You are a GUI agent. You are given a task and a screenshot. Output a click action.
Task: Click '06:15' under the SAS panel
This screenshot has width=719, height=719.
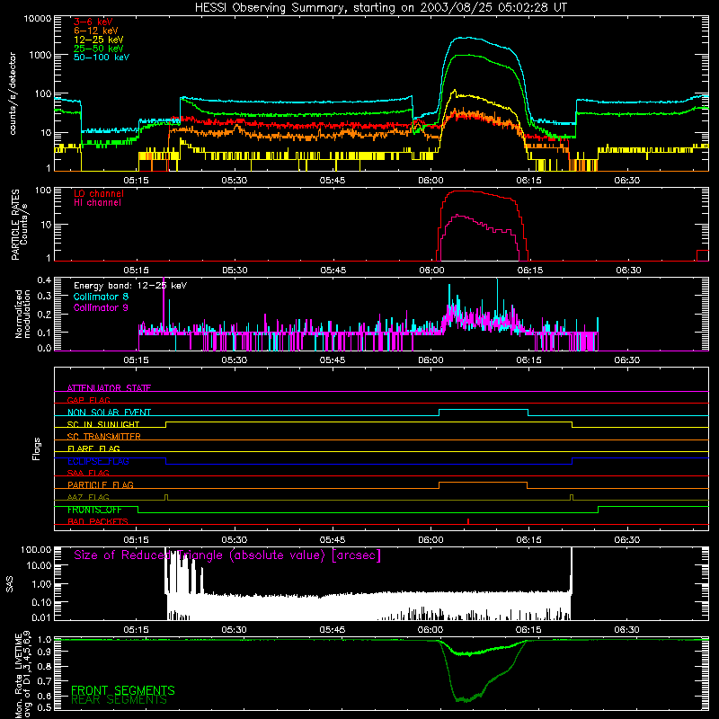pyautogui.click(x=528, y=630)
